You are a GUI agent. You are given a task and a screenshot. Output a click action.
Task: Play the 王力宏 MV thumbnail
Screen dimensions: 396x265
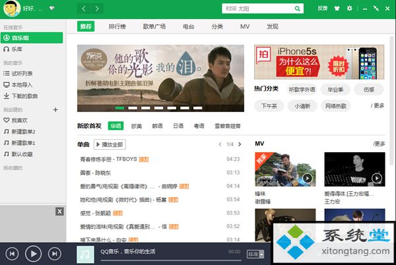pyautogui.click(x=354, y=169)
